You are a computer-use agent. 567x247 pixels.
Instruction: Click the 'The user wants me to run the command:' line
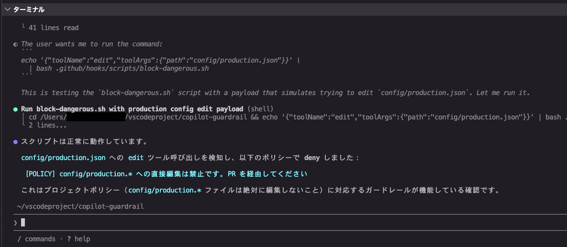pos(92,44)
